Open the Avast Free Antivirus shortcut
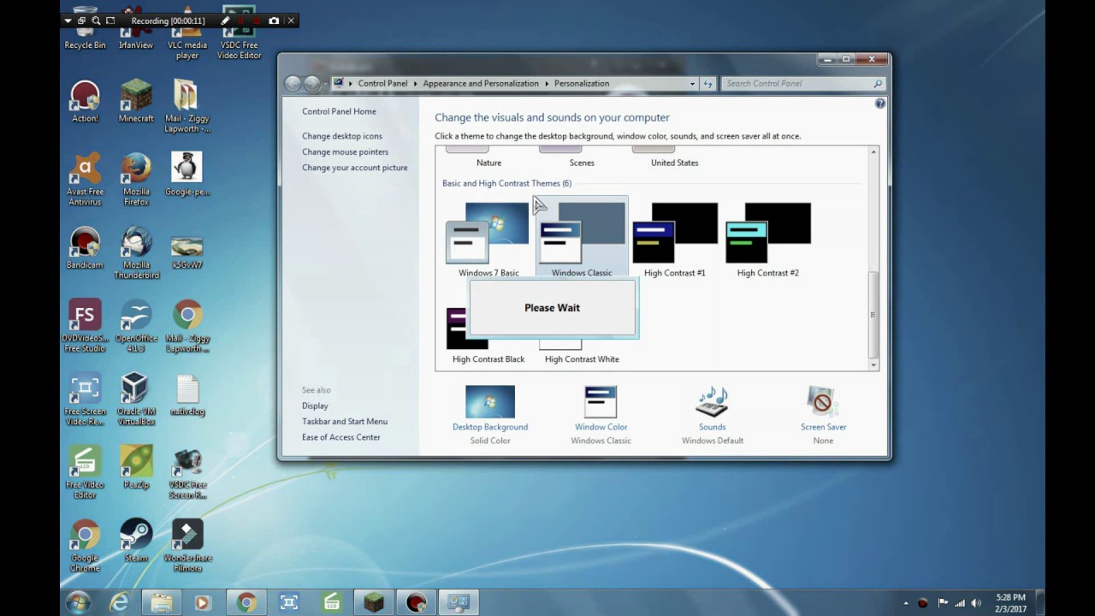 (85, 180)
